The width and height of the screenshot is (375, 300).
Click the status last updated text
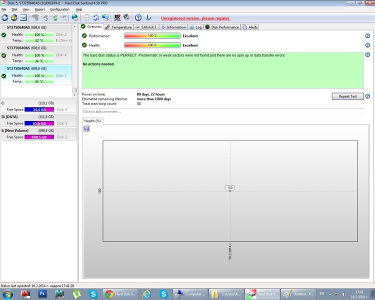pyautogui.click(x=37, y=286)
